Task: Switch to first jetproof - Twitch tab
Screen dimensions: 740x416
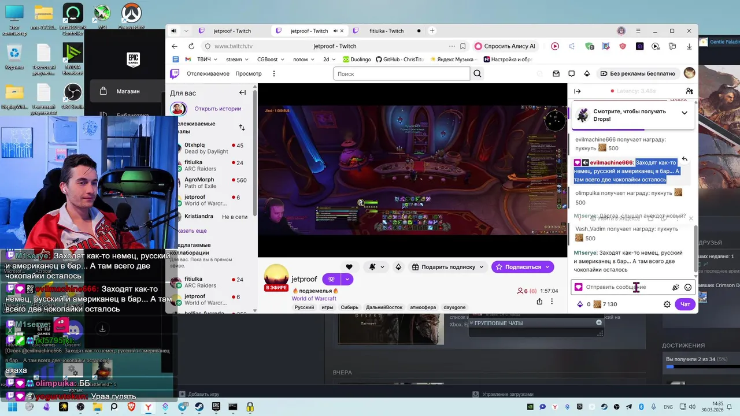Action: tap(232, 31)
